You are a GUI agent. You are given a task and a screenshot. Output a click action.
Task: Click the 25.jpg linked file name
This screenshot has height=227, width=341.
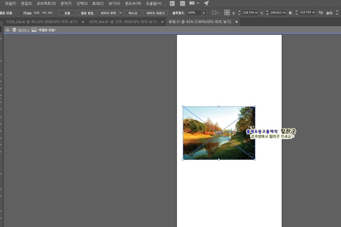(27, 13)
